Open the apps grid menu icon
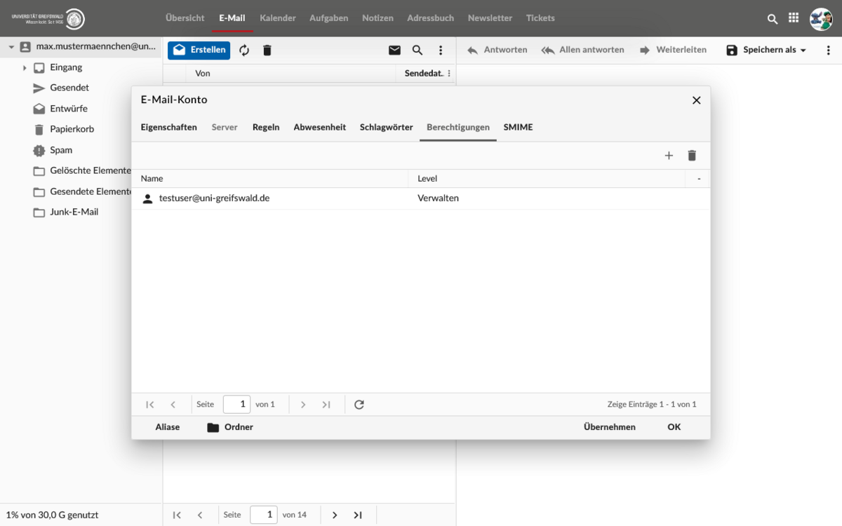The width and height of the screenshot is (842, 526). tap(794, 19)
